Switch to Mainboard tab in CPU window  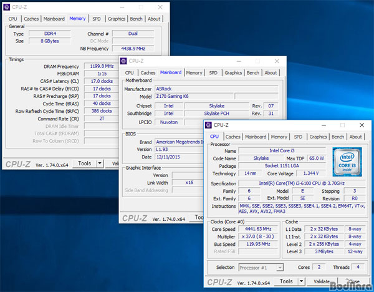coord(256,137)
